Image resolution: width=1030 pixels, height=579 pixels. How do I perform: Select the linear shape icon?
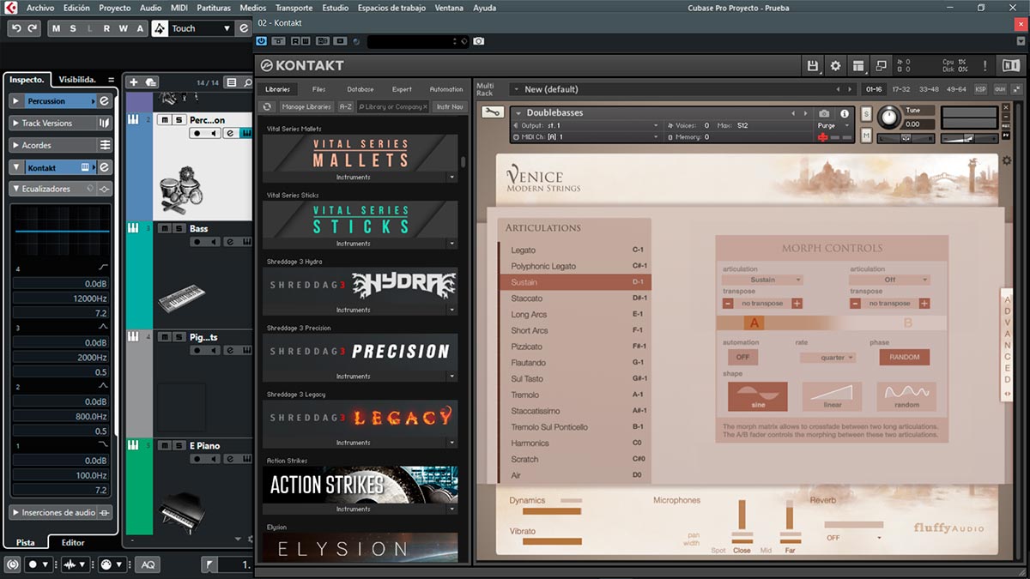[x=833, y=395]
